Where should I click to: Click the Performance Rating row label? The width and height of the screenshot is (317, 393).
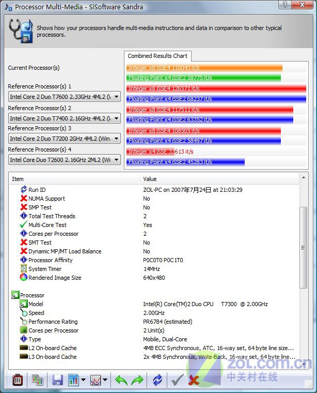(x=53, y=322)
